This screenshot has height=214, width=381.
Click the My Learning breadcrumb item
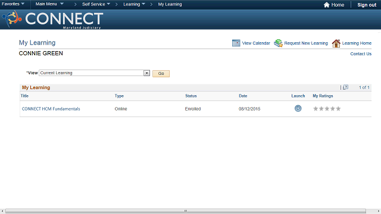pyautogui.click(x=170, y=4)
